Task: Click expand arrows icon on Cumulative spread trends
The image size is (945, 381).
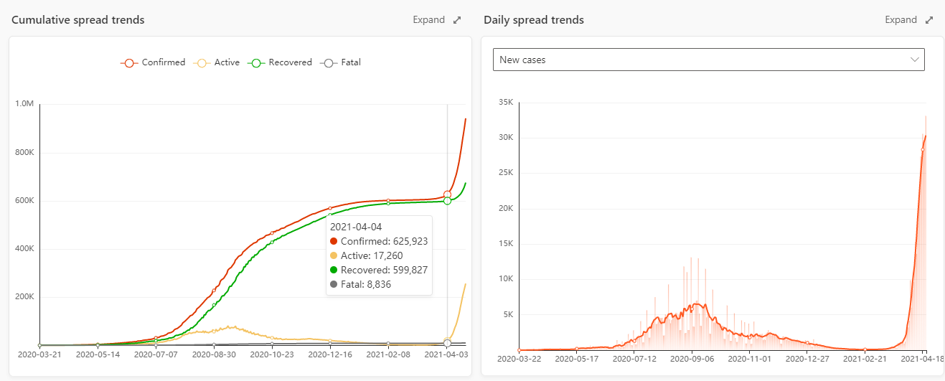Action: (457, 20)
